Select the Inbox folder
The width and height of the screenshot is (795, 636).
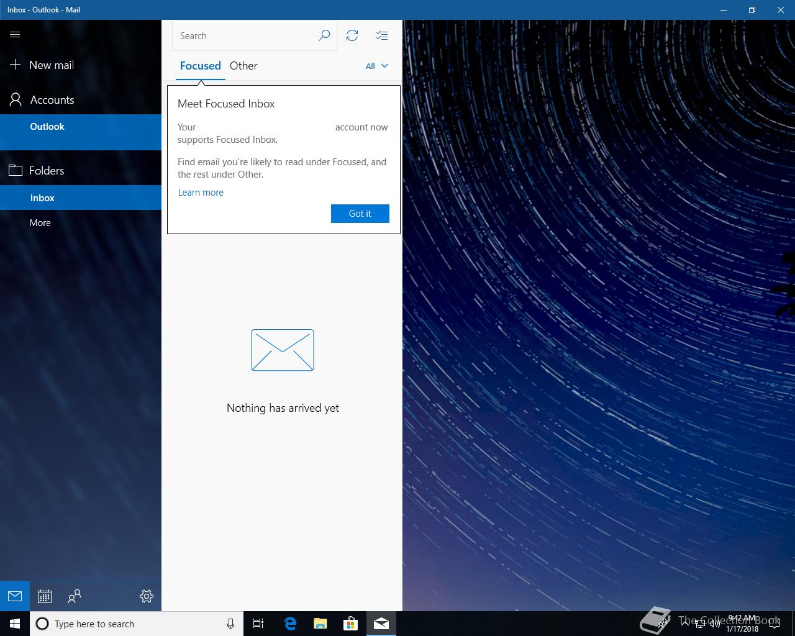pos(81,198)
